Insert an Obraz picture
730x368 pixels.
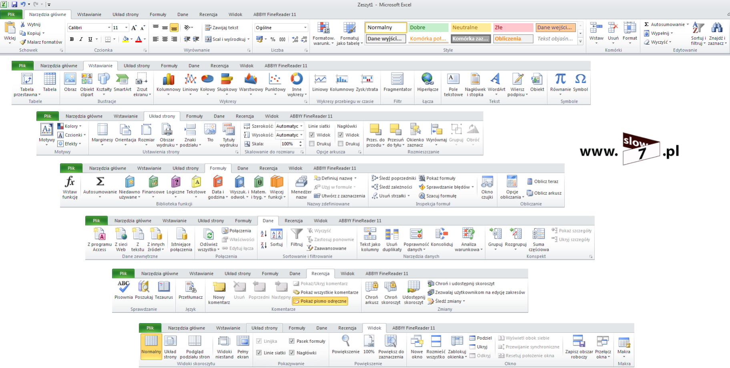click(x=70, y=82)
